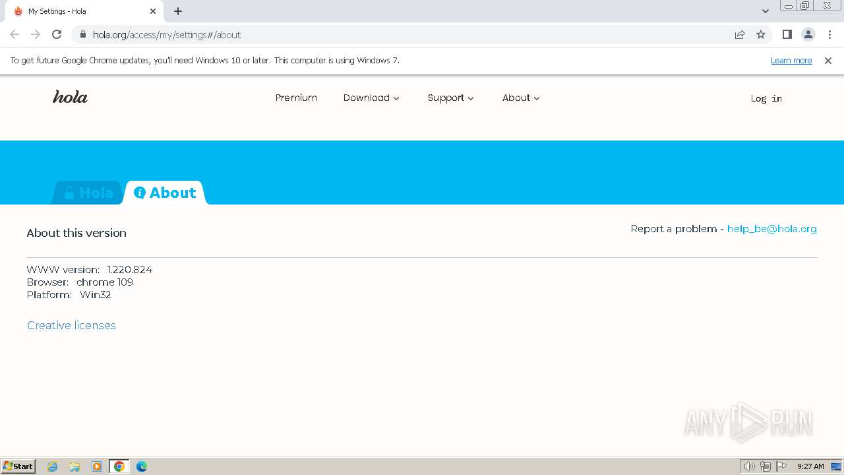
Task: Open Chrome profile avatar menu
Action: pyautogui.click(x=808, y=34)
